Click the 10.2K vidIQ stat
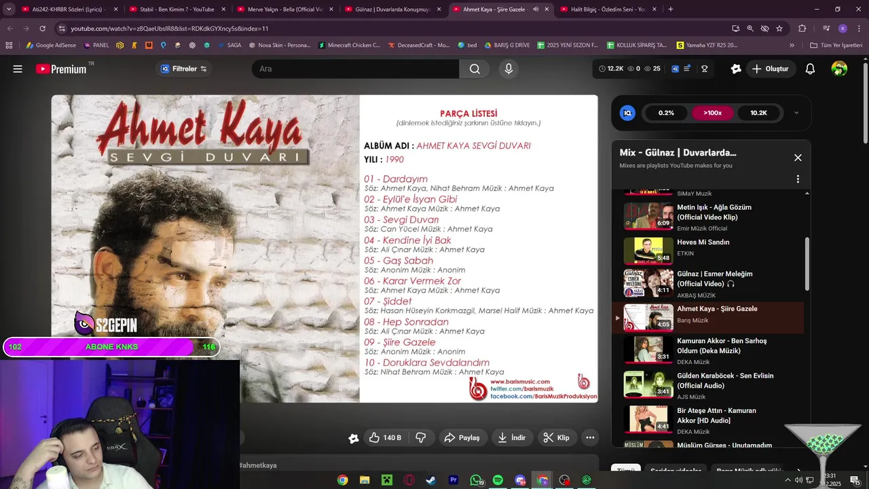The image size is (869, 489). (758, 113)
